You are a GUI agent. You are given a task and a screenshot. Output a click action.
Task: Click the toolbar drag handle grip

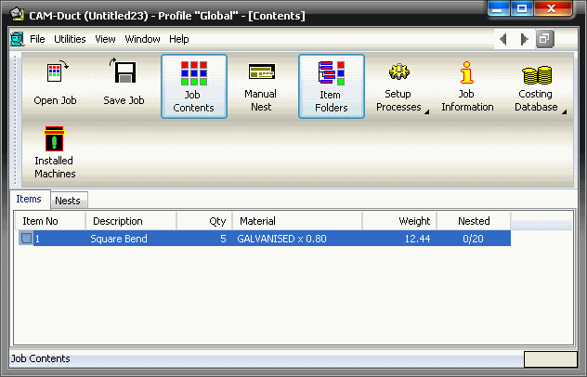16,120
